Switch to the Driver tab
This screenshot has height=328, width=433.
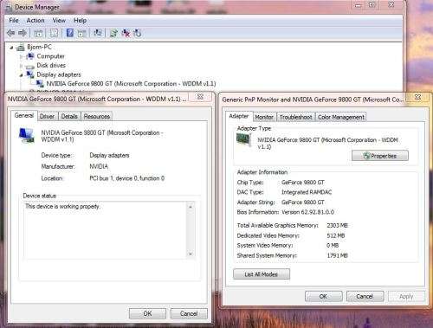[x=47, y=116]
